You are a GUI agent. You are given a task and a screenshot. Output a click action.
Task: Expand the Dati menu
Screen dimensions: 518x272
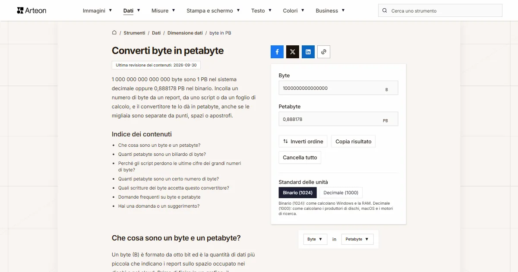point(132,10)
